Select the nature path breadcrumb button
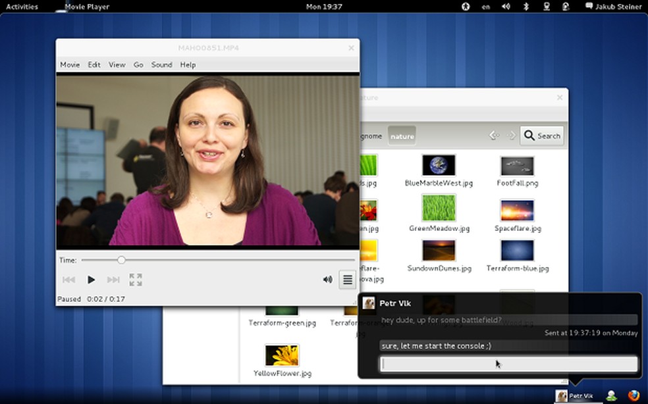The image size is (648, 404). 402,136
